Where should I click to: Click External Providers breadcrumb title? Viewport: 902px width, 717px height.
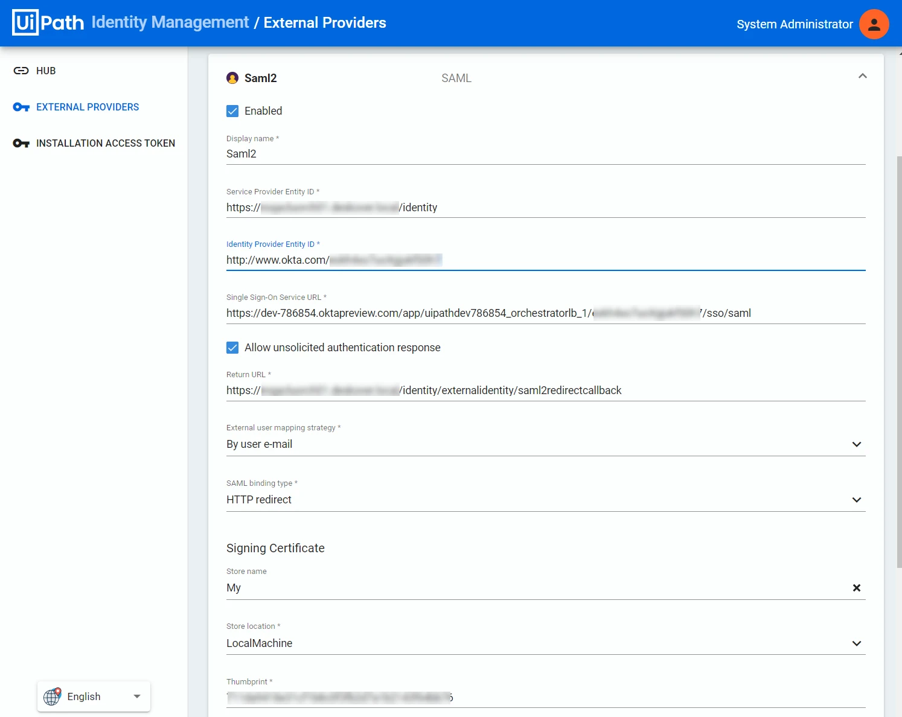(x=325, y=22)
